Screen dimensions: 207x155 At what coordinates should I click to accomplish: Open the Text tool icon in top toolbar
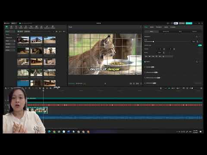pyautogui.click(x=16, y=27)
